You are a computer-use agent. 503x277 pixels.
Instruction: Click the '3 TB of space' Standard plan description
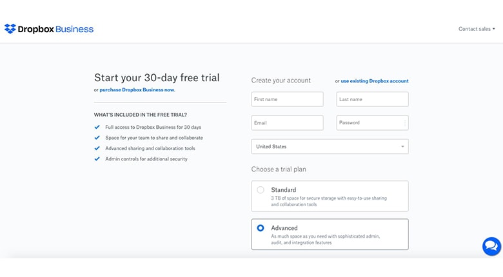point(329,202)
